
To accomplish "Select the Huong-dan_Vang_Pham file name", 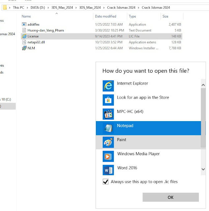I will click(46, 30).
